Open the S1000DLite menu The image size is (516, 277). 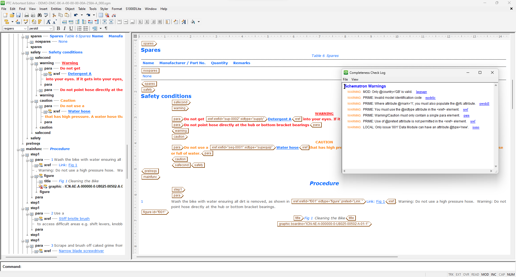click(x=133, y=9)
